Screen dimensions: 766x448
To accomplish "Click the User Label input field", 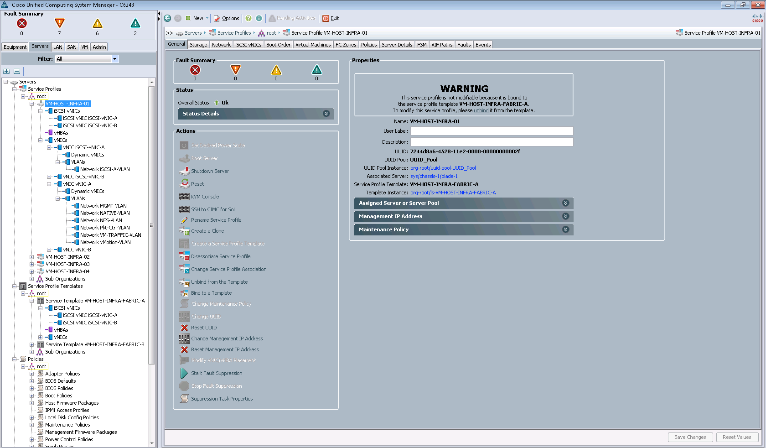I will (492, 131).
